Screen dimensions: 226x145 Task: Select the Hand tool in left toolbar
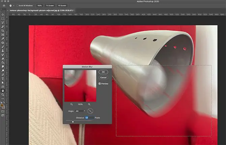click(x=3, y=90)
